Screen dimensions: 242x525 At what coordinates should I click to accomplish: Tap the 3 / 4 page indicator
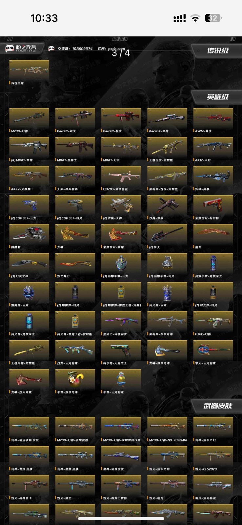pos(121,52)
